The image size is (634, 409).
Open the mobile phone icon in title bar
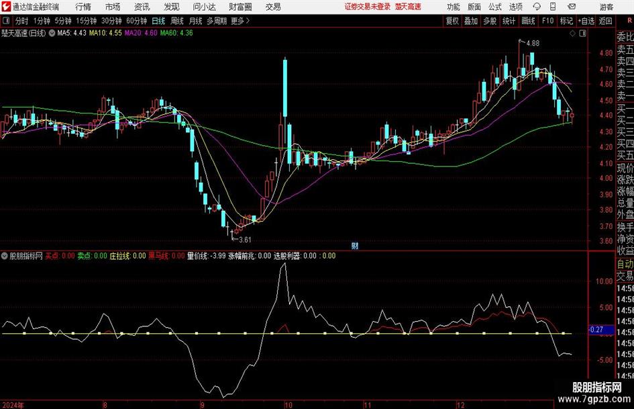coord(553,7)
